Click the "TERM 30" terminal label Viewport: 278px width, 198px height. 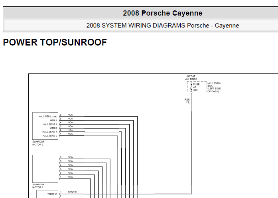[x=52, y=194]
